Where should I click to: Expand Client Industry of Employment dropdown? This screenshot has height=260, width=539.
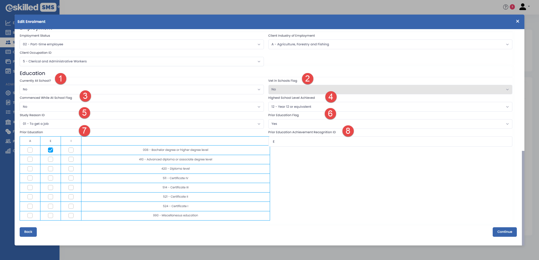pos(390,44)
